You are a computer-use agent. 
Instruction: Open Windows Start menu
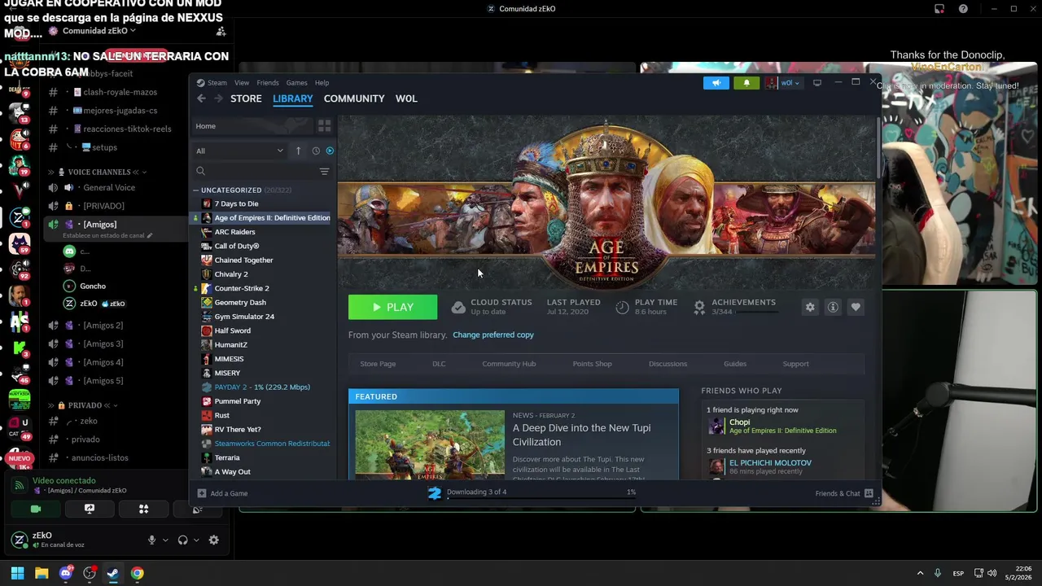pos(17,573)
